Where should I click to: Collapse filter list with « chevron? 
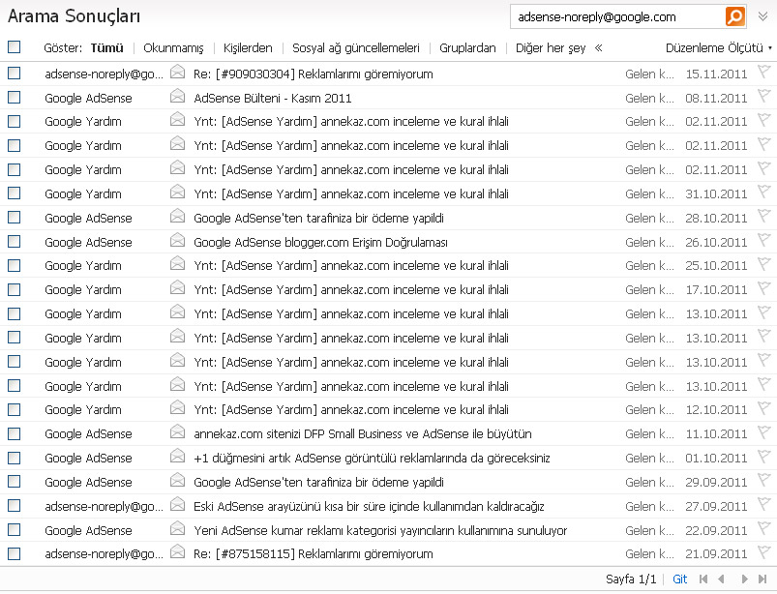click(x=598, y=47)
